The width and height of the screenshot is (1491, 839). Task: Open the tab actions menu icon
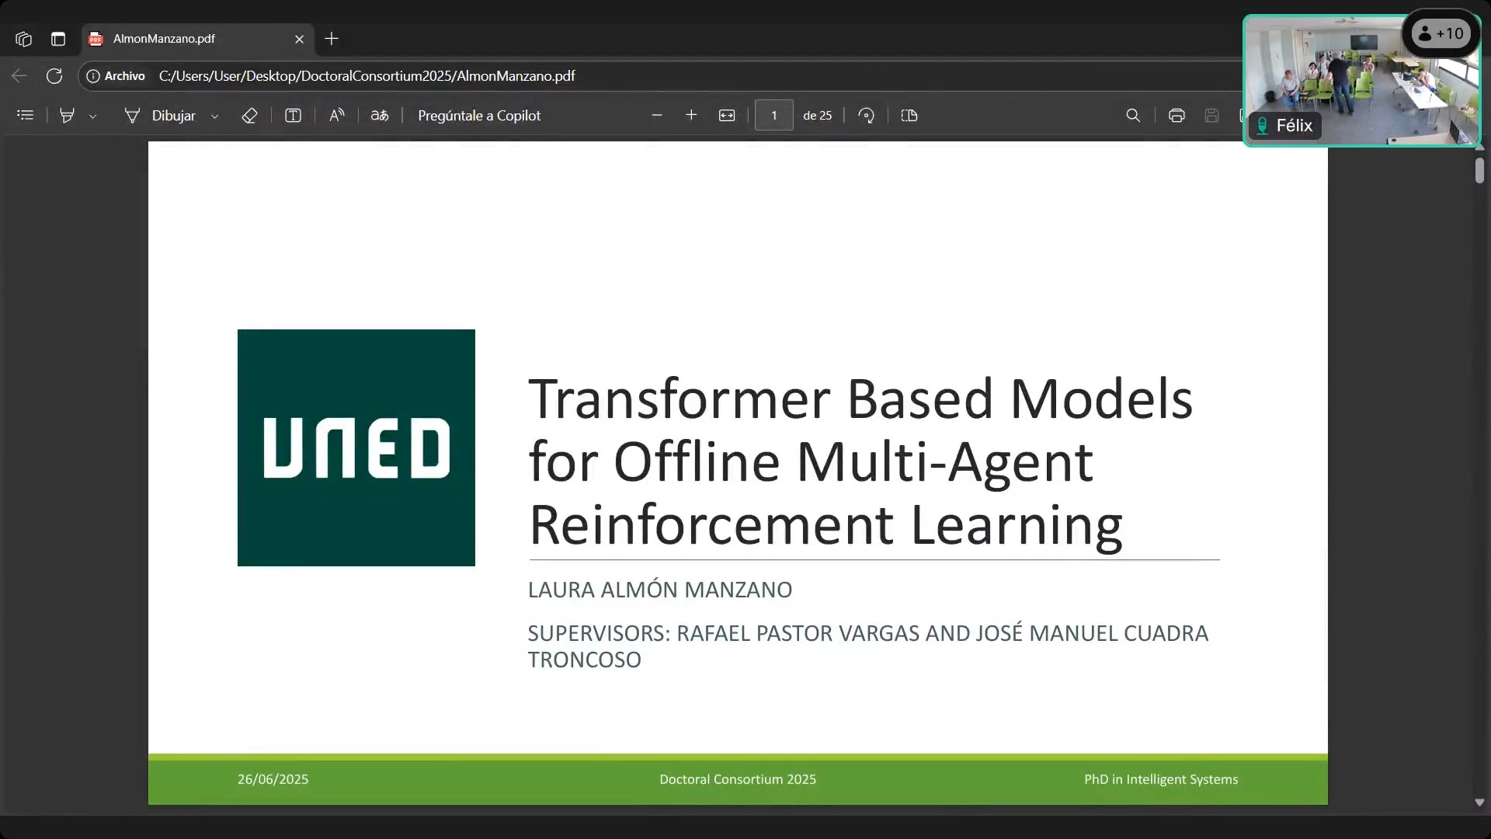coord(58,39)
